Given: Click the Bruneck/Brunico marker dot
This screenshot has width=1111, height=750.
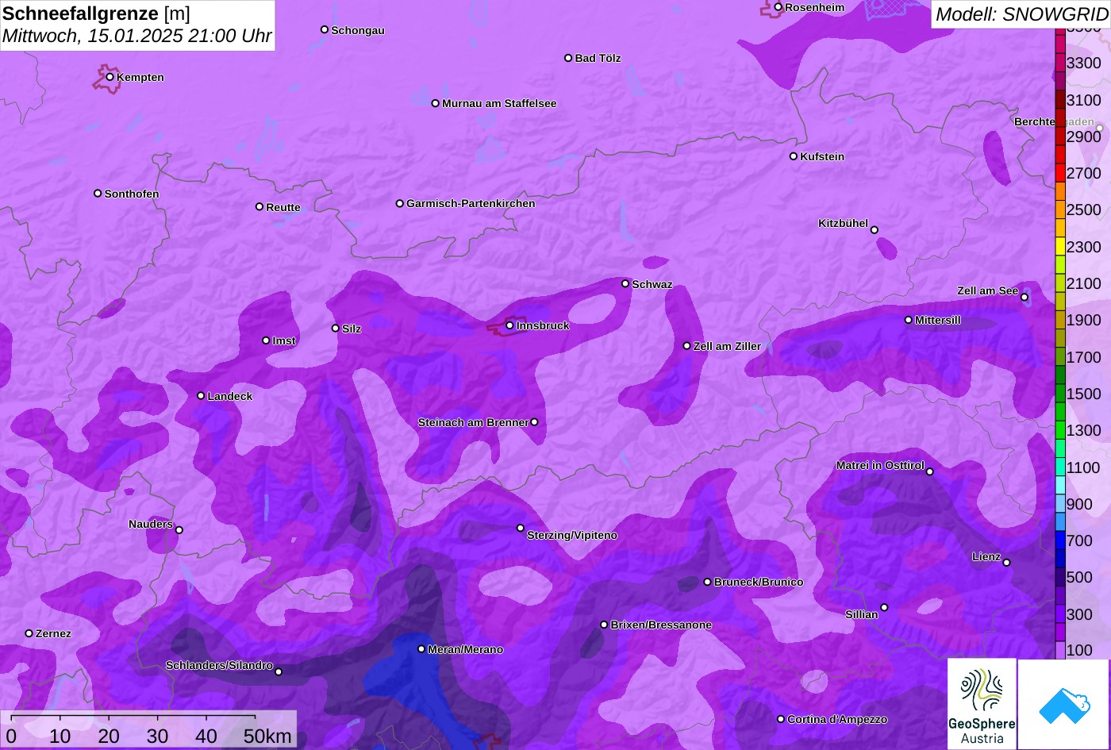Looking at the screenshot, I should 708,582.
